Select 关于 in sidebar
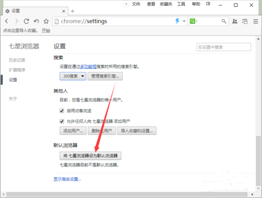 [13, 99]
